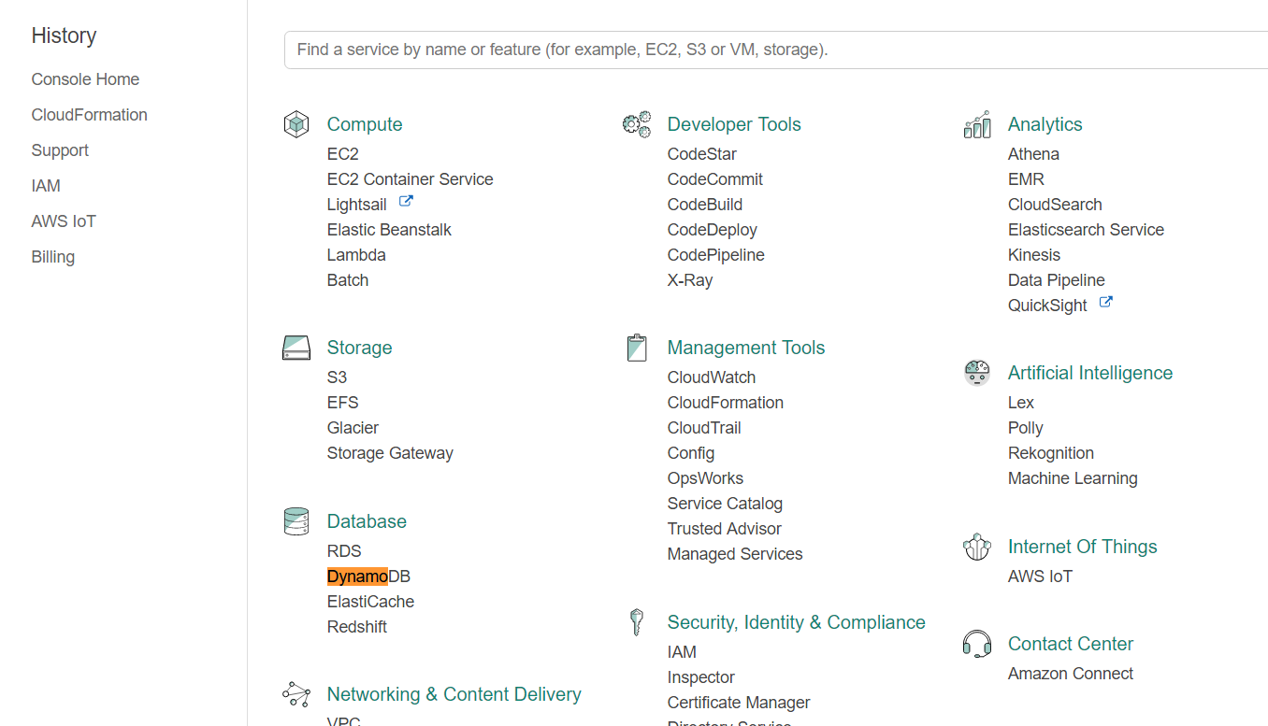Open Elastic Beanstalk
1268x726 pixels.
(x=389, y=230)
